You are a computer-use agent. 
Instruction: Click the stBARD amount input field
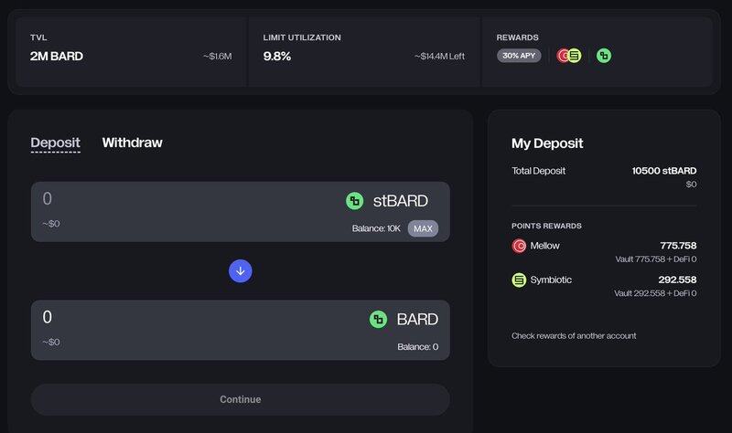click(x=183, y=200)
